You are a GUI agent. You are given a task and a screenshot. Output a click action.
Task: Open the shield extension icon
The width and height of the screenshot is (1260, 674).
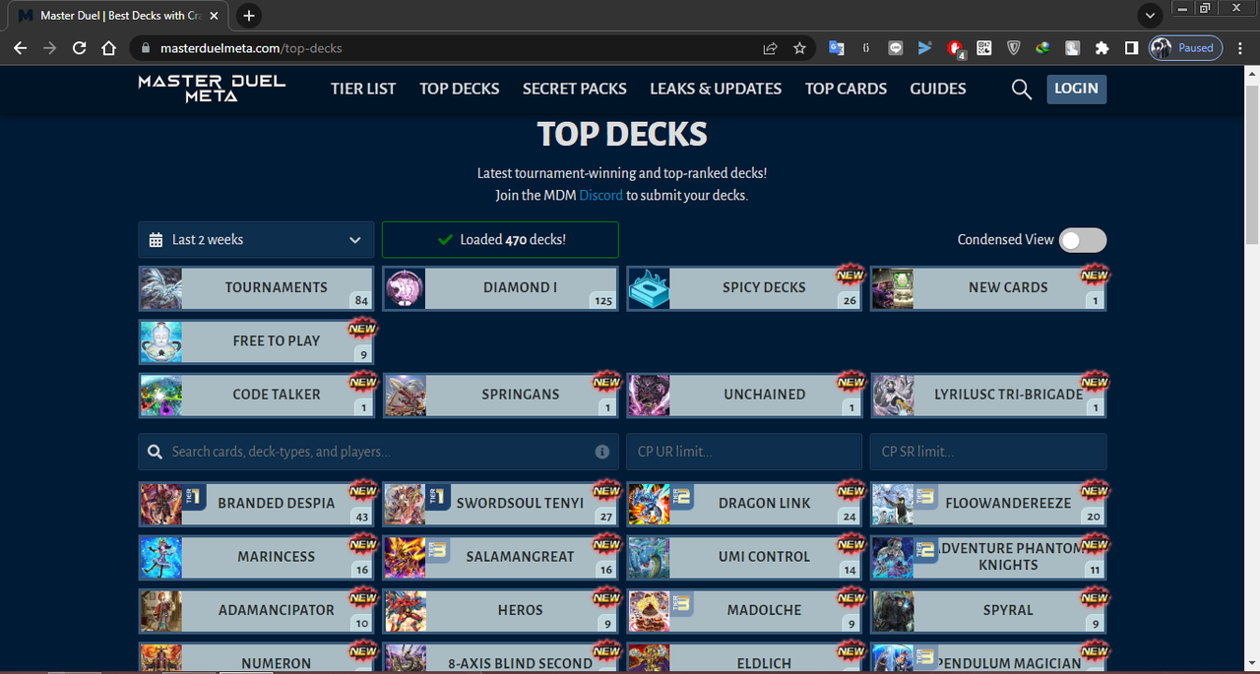[x=1013, y=47]
